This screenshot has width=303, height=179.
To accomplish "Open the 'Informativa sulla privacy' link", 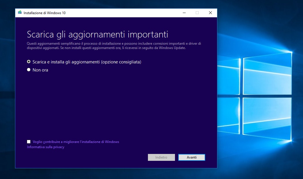I will click(46, 147).
